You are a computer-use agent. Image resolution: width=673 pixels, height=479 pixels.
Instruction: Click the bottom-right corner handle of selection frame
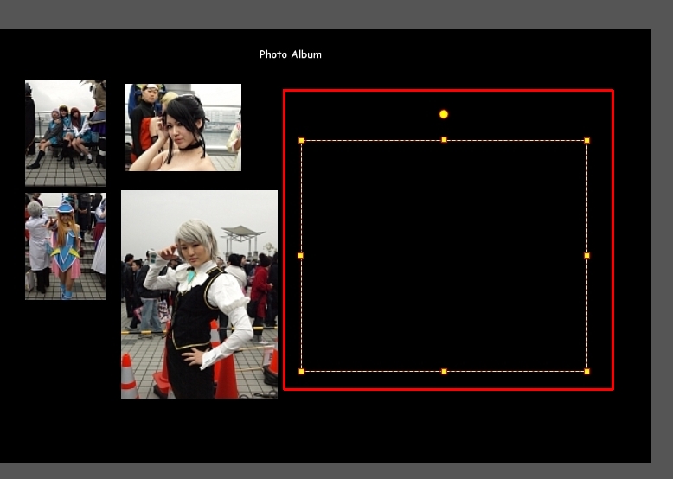point(586,372)
